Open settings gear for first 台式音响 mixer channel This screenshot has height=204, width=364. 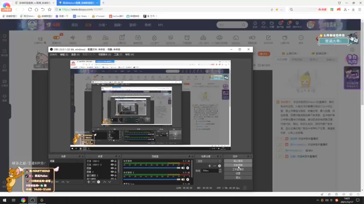(187, 168)
